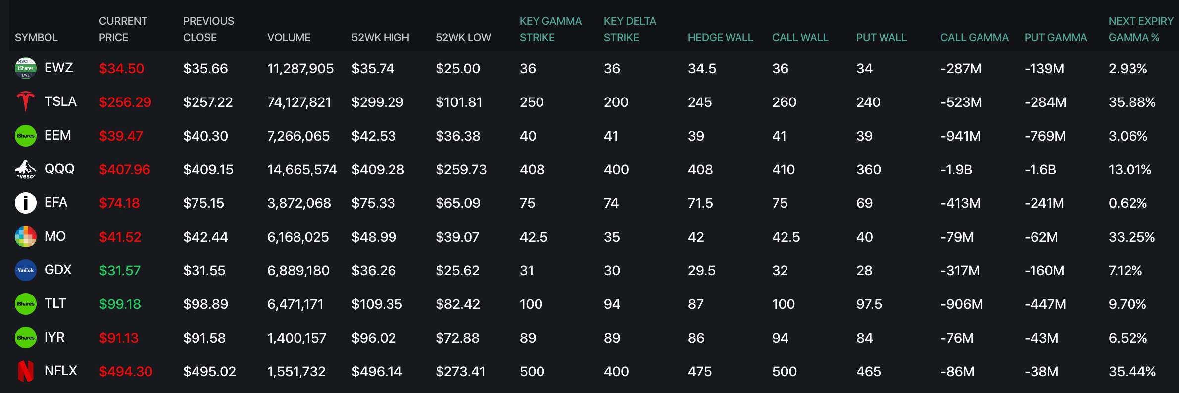Click the IYR iShares logo icon
1179x393 pixels.
click(25, 338)
